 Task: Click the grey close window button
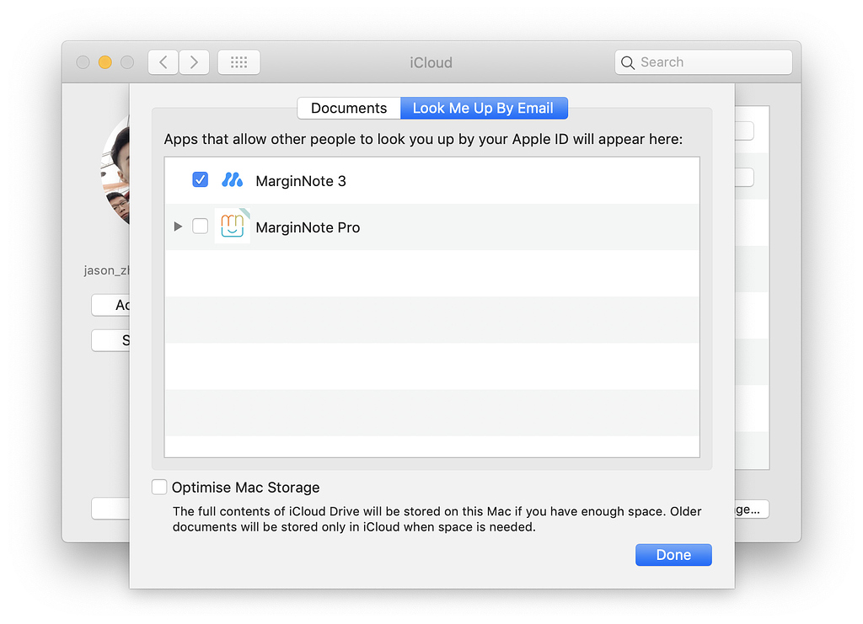pyautogui.click(x=83, y=62)
